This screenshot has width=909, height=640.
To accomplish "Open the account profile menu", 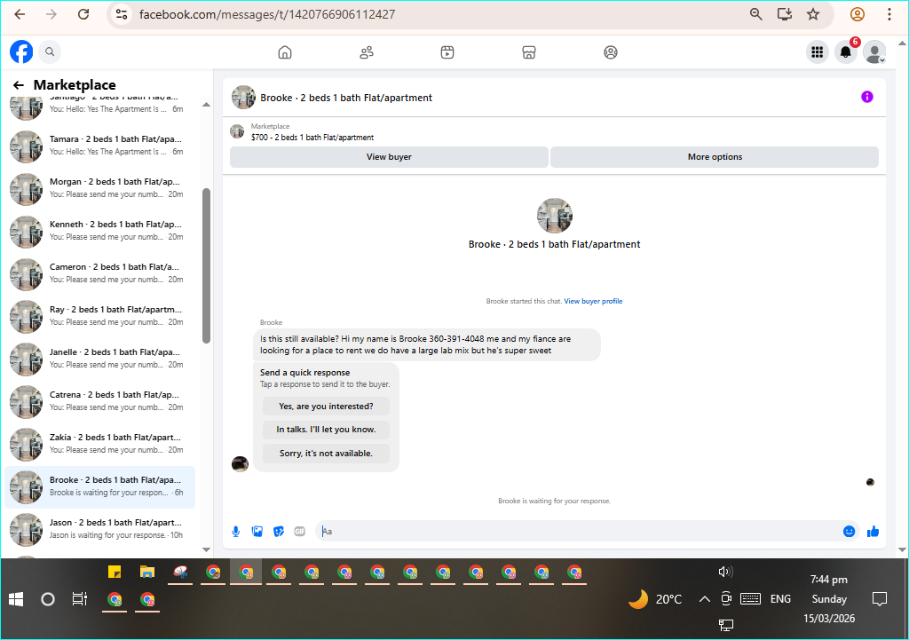I will point(874,52).
